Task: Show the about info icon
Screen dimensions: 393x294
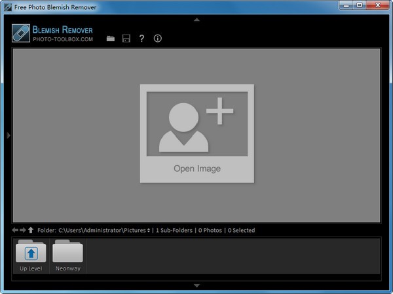Action: tap(157, 39)
